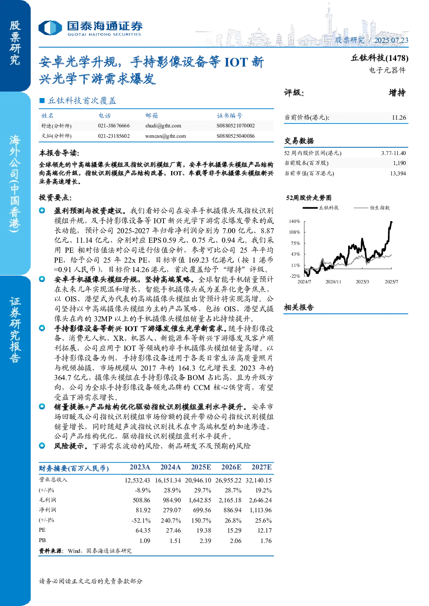
Task: Click the 2025/3 chart axis label
Action: [x=362, y=282]
